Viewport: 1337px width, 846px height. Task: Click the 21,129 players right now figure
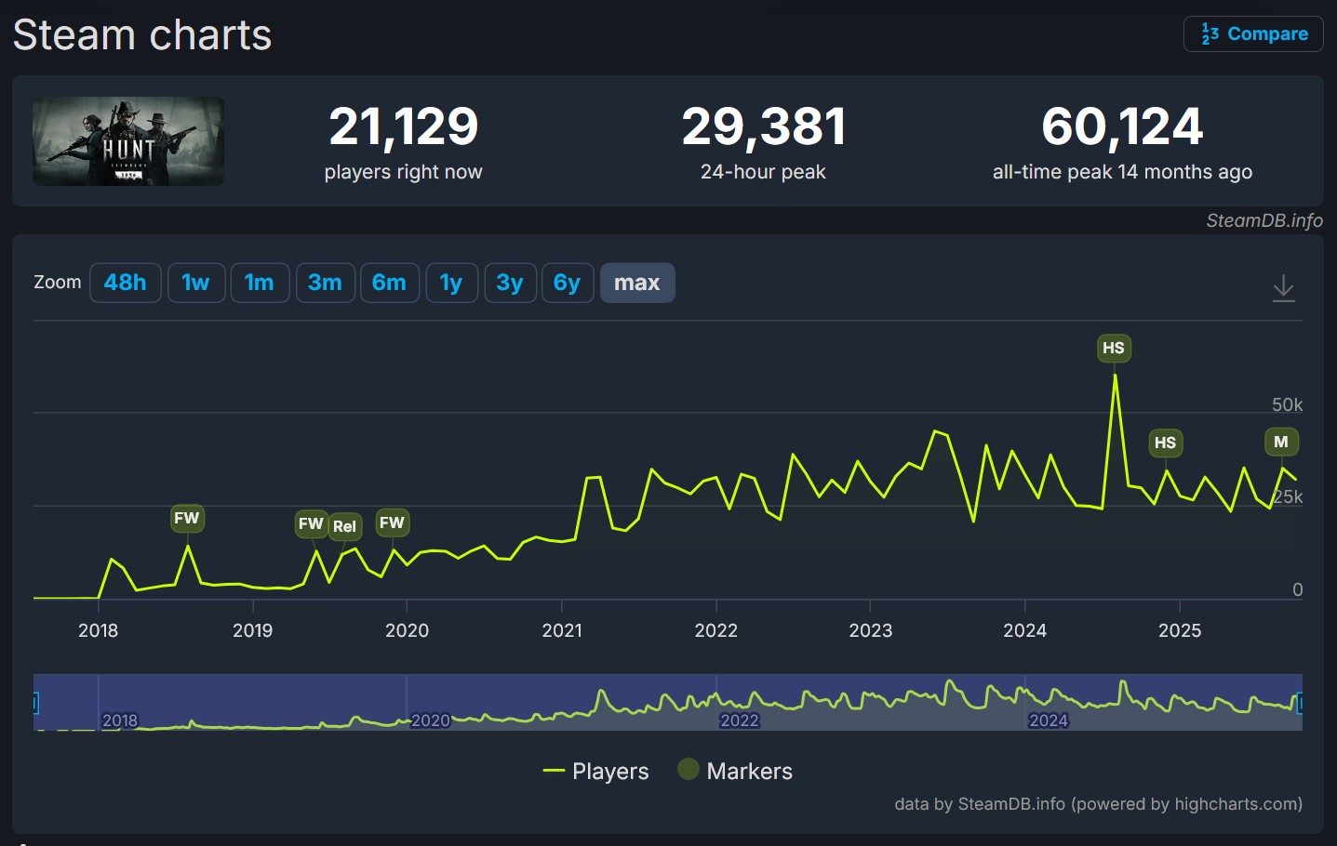point(403,126)
